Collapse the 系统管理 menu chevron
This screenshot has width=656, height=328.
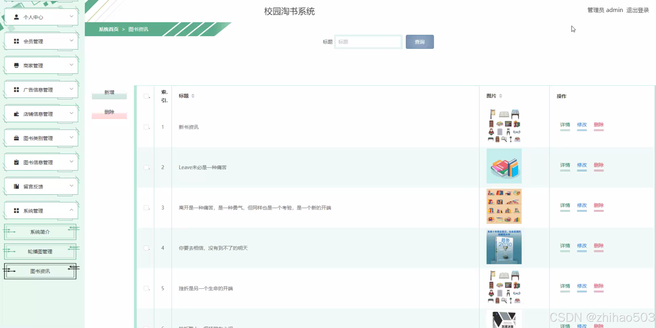(71, 210)
